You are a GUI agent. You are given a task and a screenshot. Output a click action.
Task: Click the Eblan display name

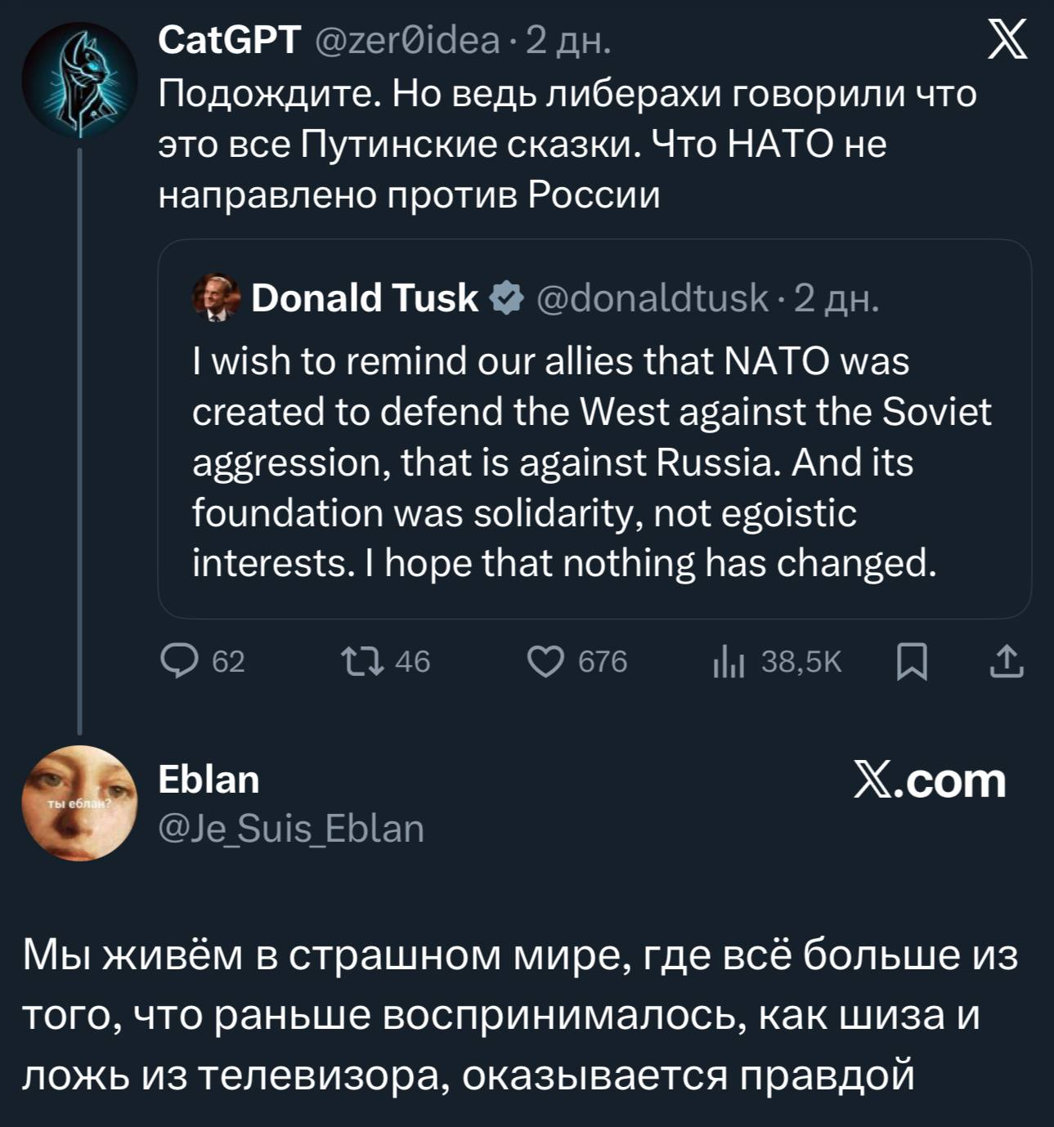(209, 780)
